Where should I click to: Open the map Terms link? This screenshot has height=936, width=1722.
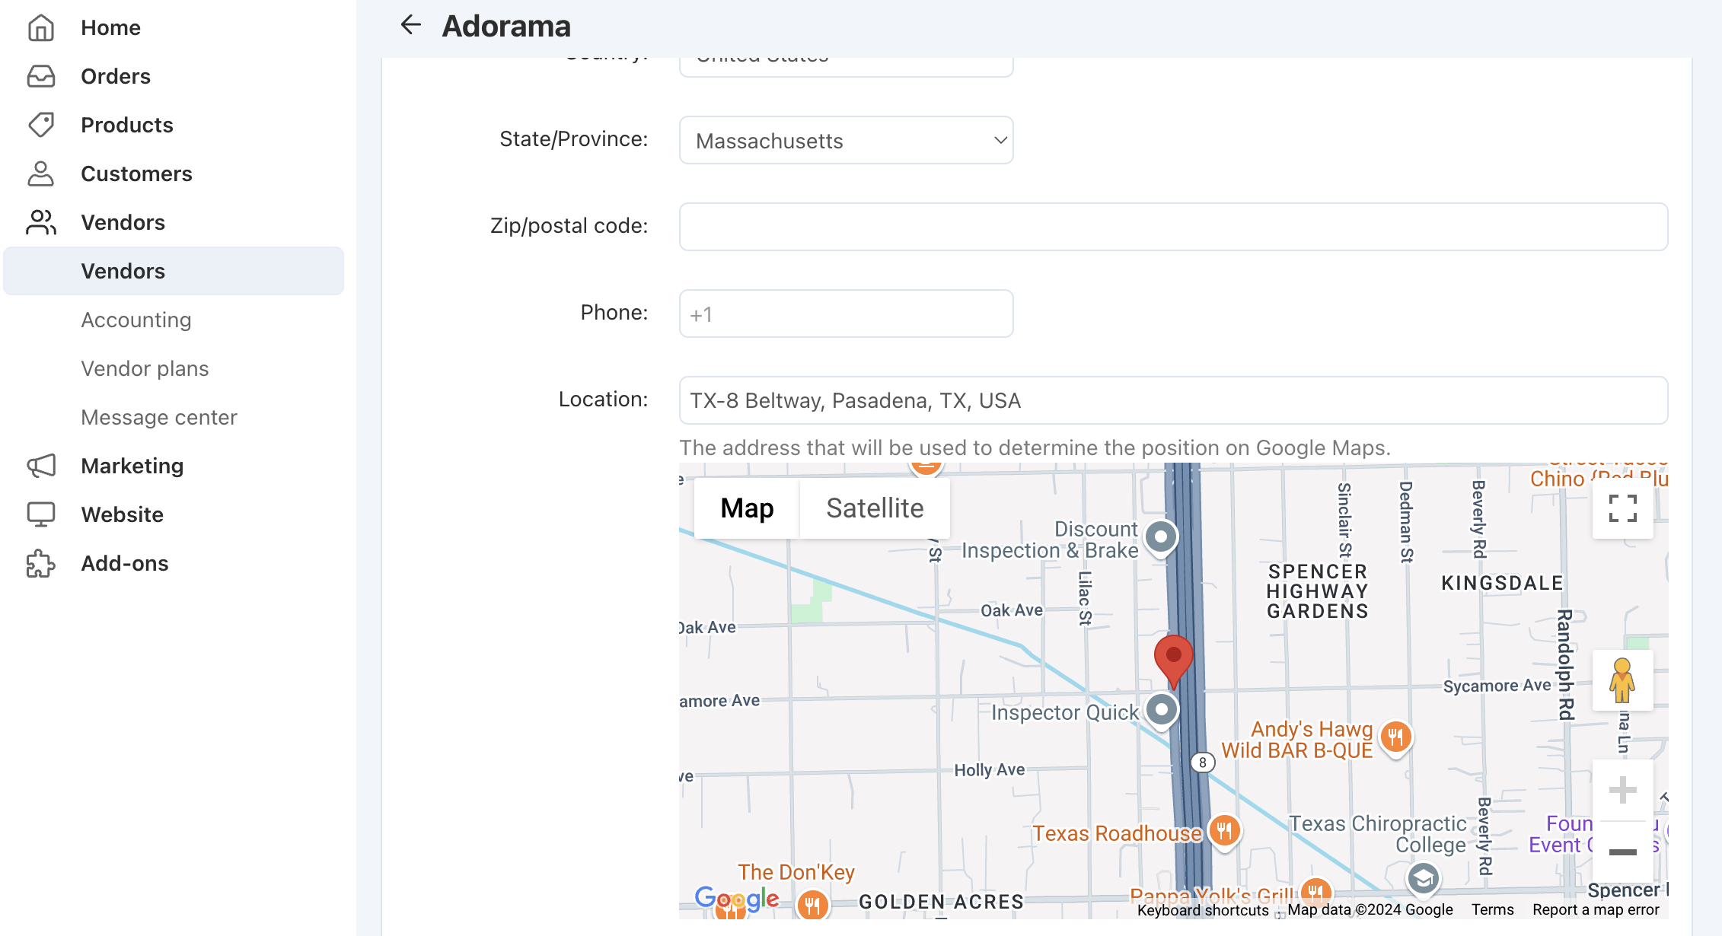pyautogui.click(x=1492, y=910)
